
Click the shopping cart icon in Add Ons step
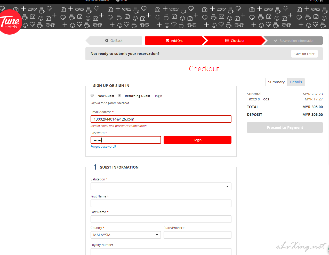(x=167, y=41)
